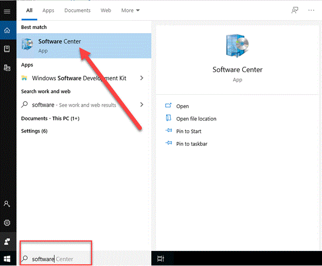
Task: Switch to the Apps tab
Action: coord(48,10)
